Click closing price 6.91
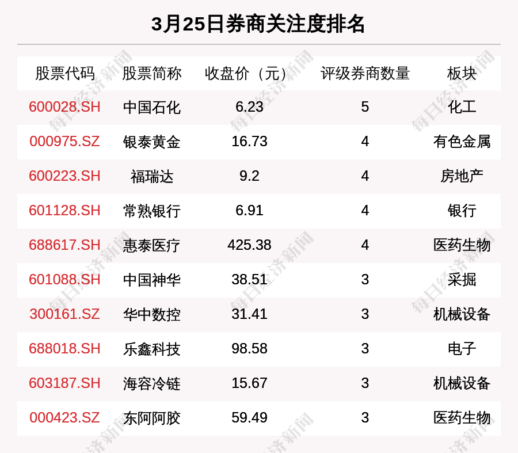The height and width of the screenshot is (453, 518). tap(249, 211)
